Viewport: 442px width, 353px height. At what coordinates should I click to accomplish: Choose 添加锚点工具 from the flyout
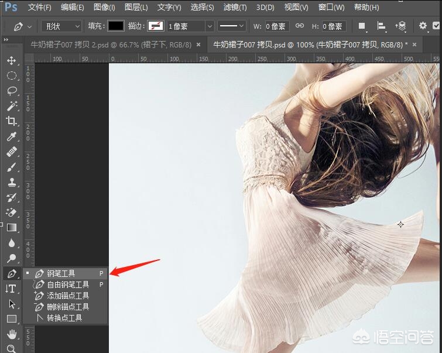pos(66,296)
